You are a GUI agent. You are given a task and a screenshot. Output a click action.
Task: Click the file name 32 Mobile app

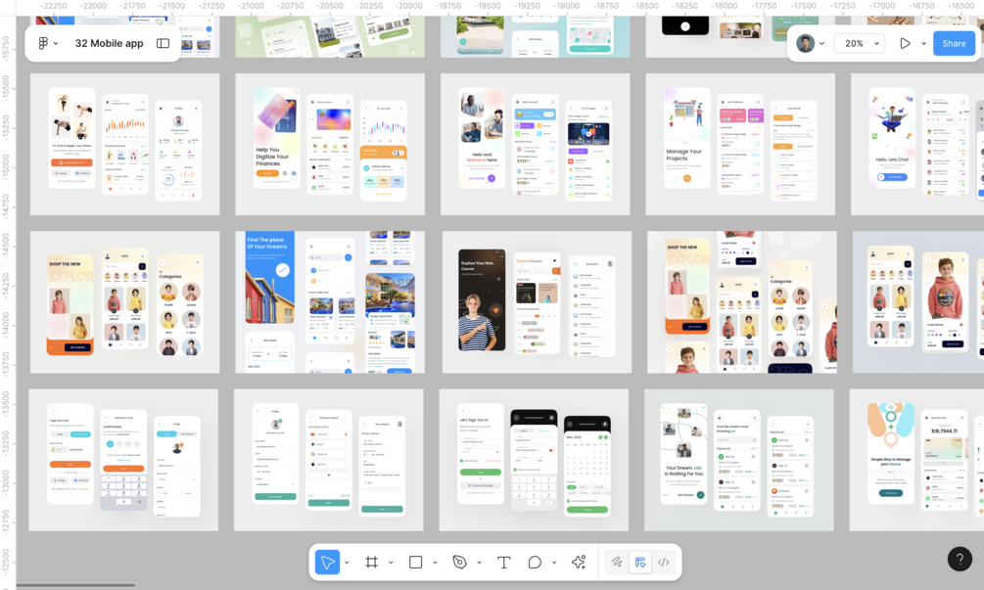110,43
